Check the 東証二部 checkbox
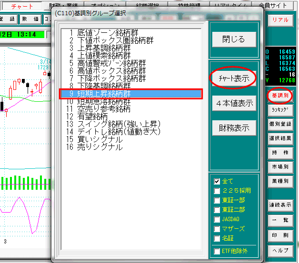The width and height of the screenshot is (299, 263). coord(217,210)
